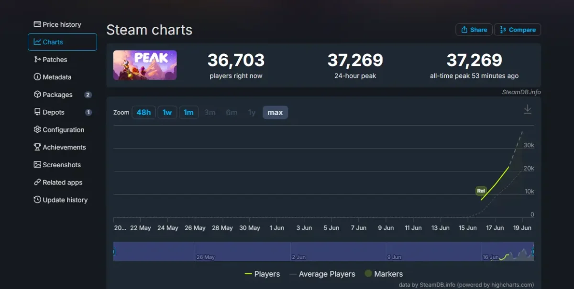Show the Screenshots section

click(x=57, y=165)
